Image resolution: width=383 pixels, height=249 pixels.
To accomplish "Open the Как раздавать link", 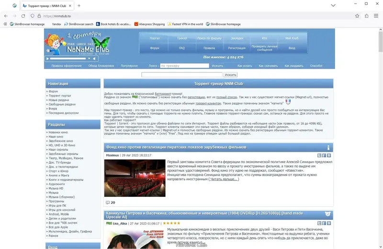I will 294,66.
